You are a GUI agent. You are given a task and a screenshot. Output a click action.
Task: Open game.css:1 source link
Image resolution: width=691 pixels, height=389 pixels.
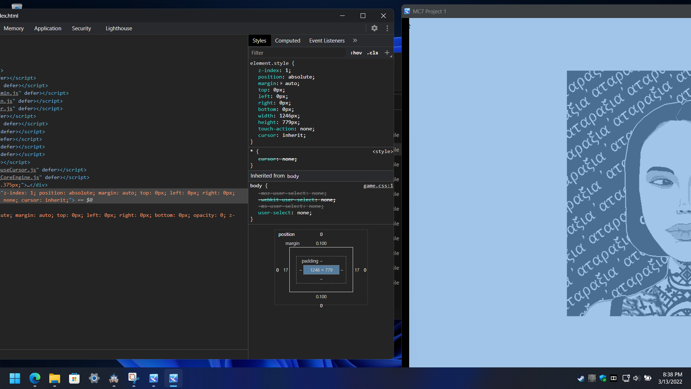tap(378, 185)
